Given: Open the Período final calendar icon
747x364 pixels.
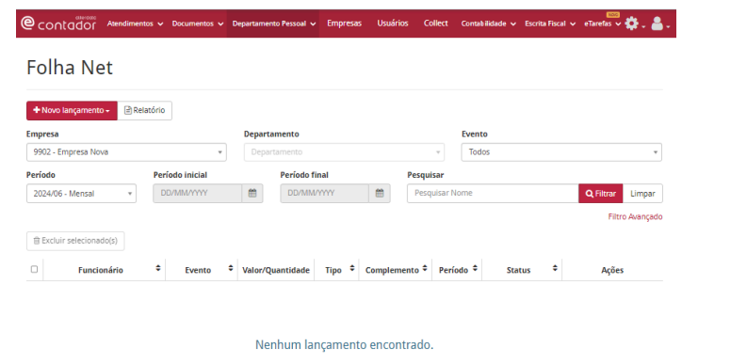Looking at the screenshot, I should (380, 193).
